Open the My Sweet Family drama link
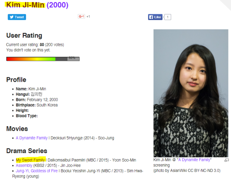The image size is (231, 180). click(30, 160)
